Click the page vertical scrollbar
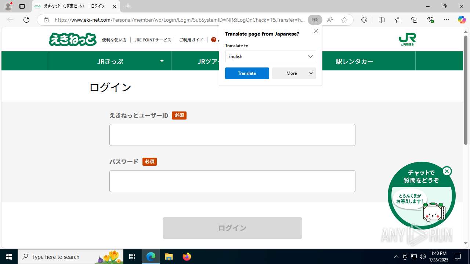Viewport: 470px width, 264px height. tap(466, 90)
